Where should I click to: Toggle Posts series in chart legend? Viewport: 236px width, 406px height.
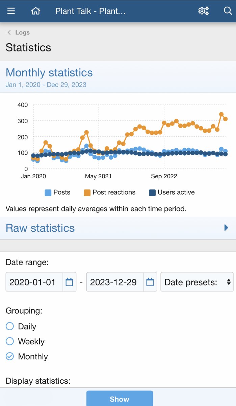click(x=57, y=193)
